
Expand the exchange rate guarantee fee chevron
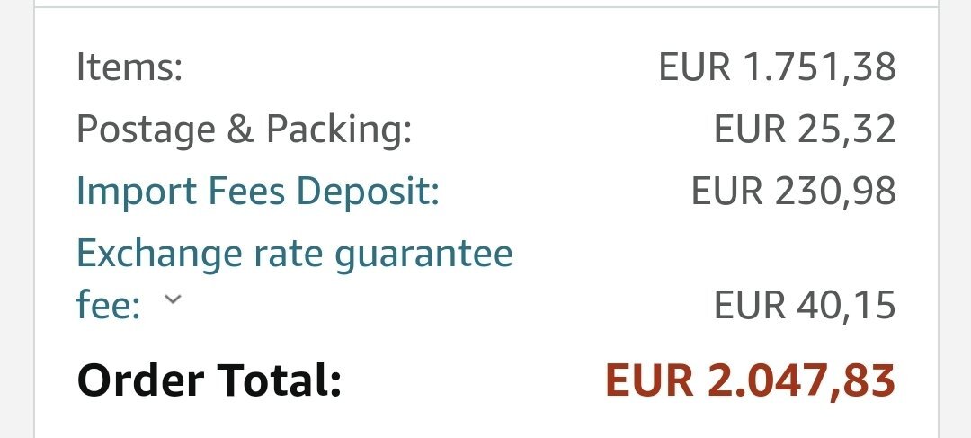[x=173, y=300]
